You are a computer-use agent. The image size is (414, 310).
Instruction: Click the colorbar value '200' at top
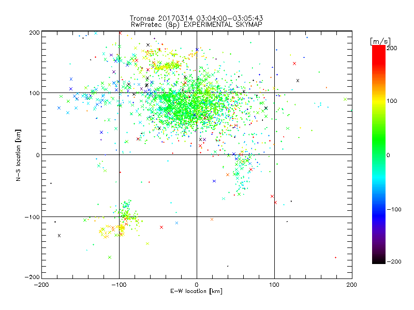pyautogui.click(x=392, y=48)
